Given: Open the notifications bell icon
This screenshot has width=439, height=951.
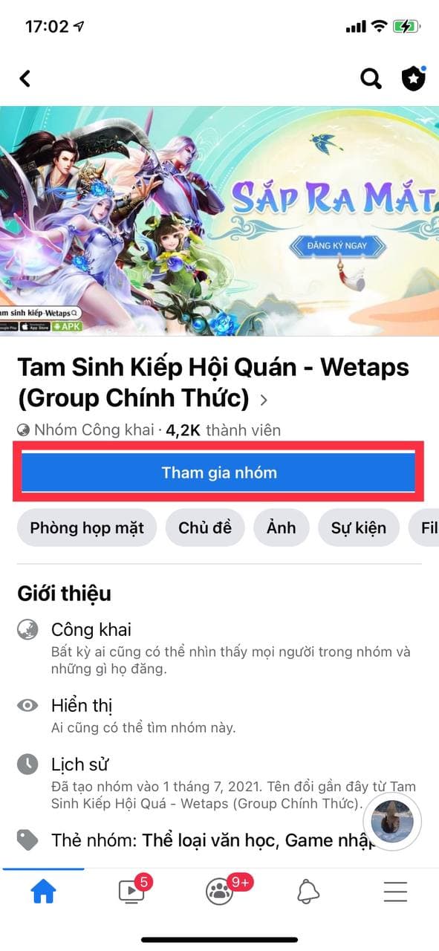Looking at the screenshot, I should [308, 890].
